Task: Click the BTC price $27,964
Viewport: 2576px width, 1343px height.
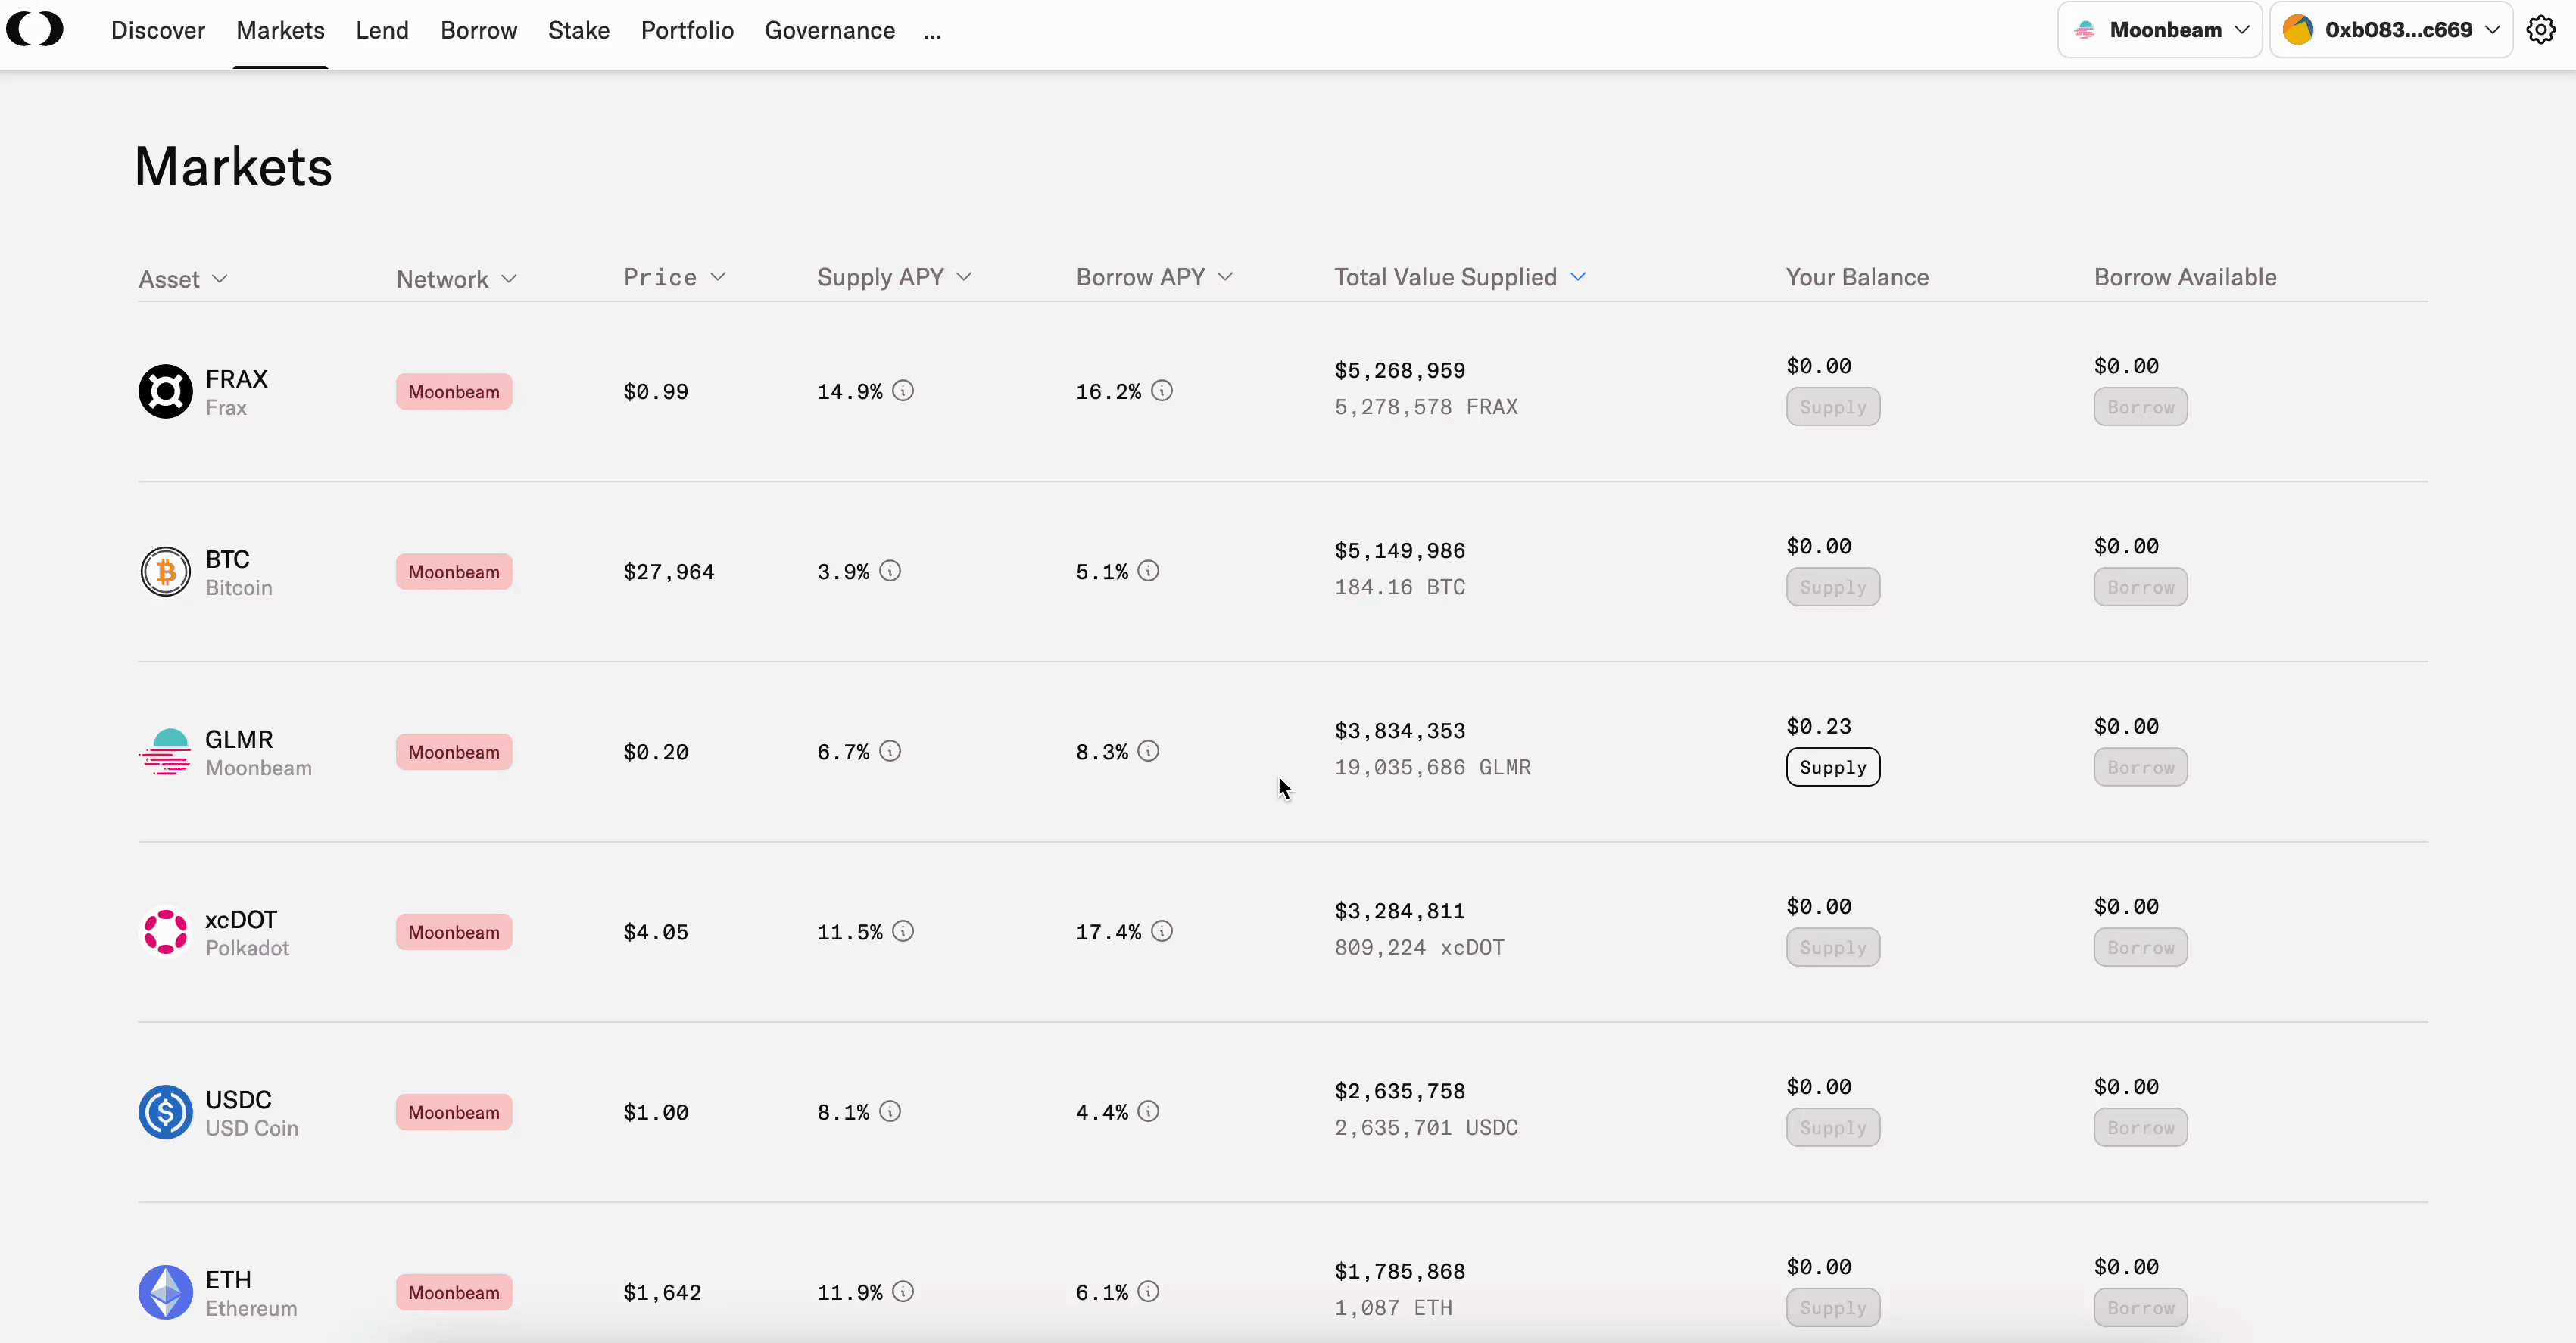Action: [668, 572]
